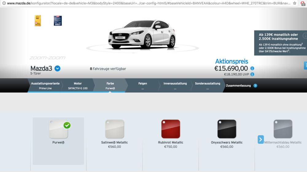Open the Innenausstattung step
The image size is (307, 172).
[x=175, y=86]
